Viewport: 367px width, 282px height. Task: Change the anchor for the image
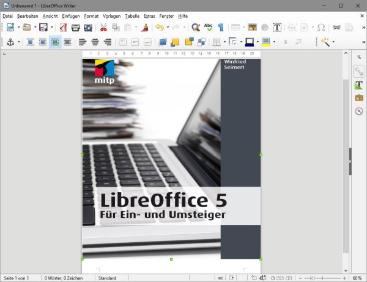tap(10, 42)
